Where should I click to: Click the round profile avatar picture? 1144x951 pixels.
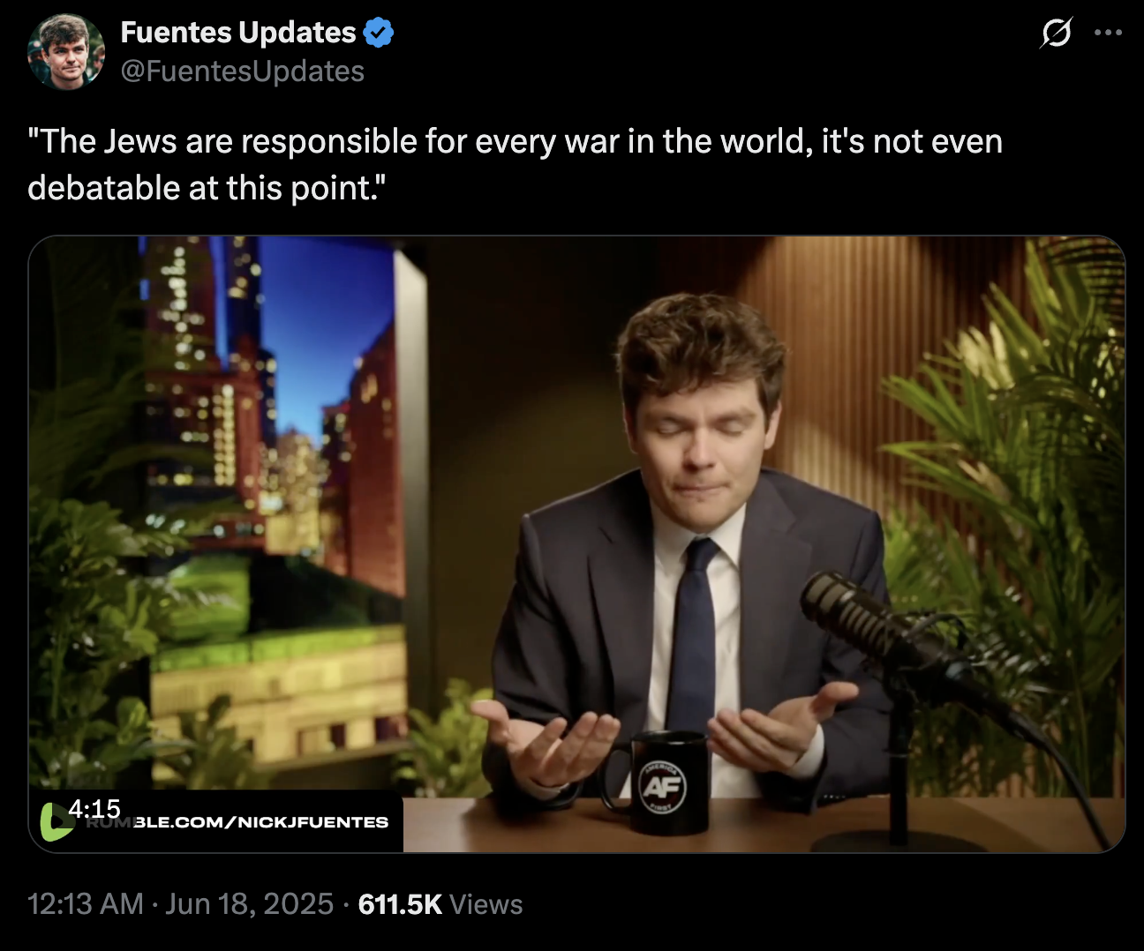tap(66, 51)
